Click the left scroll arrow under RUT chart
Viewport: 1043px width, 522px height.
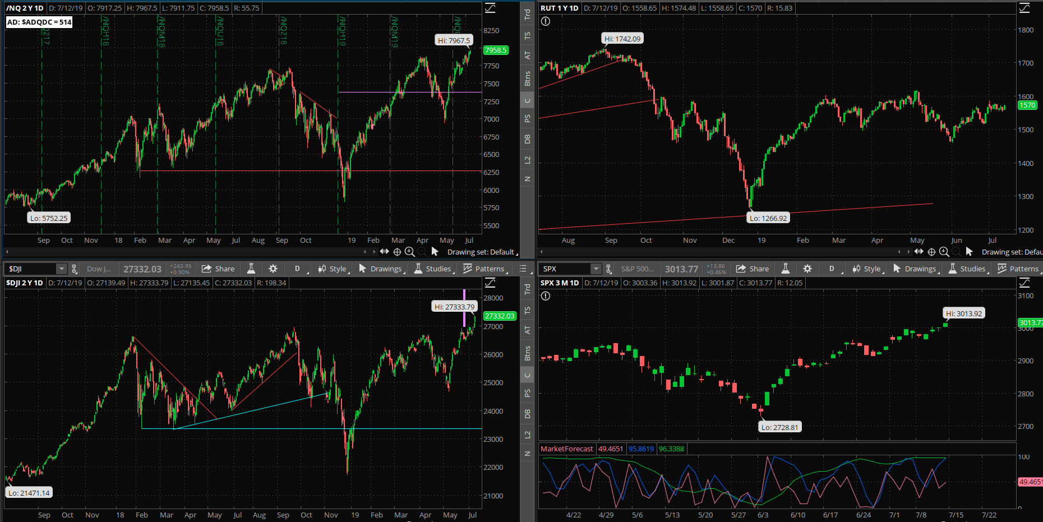(542, 252)
